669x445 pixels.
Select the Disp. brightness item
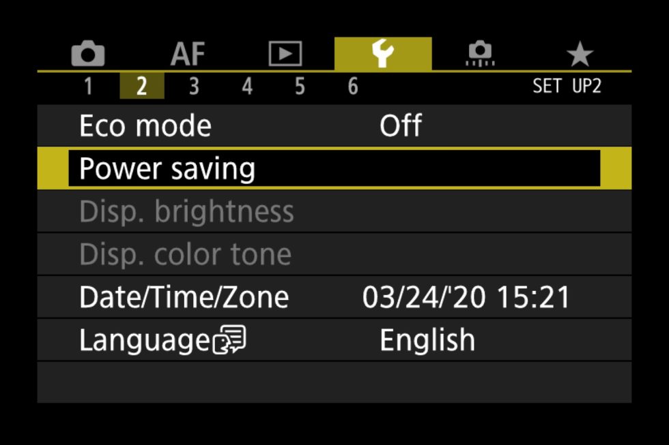pos(334,211)
